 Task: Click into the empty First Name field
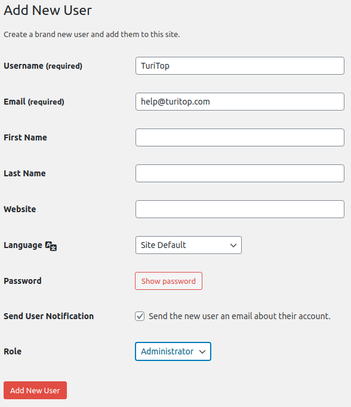tap(240, 137)
